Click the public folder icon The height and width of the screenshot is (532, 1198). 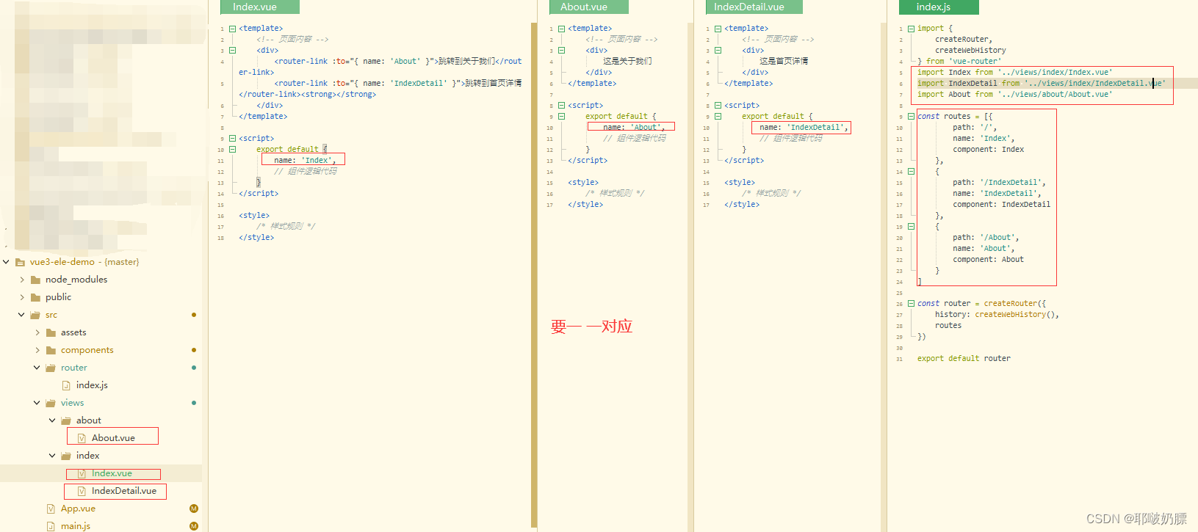pyautogui.click(x=35, y=297)
